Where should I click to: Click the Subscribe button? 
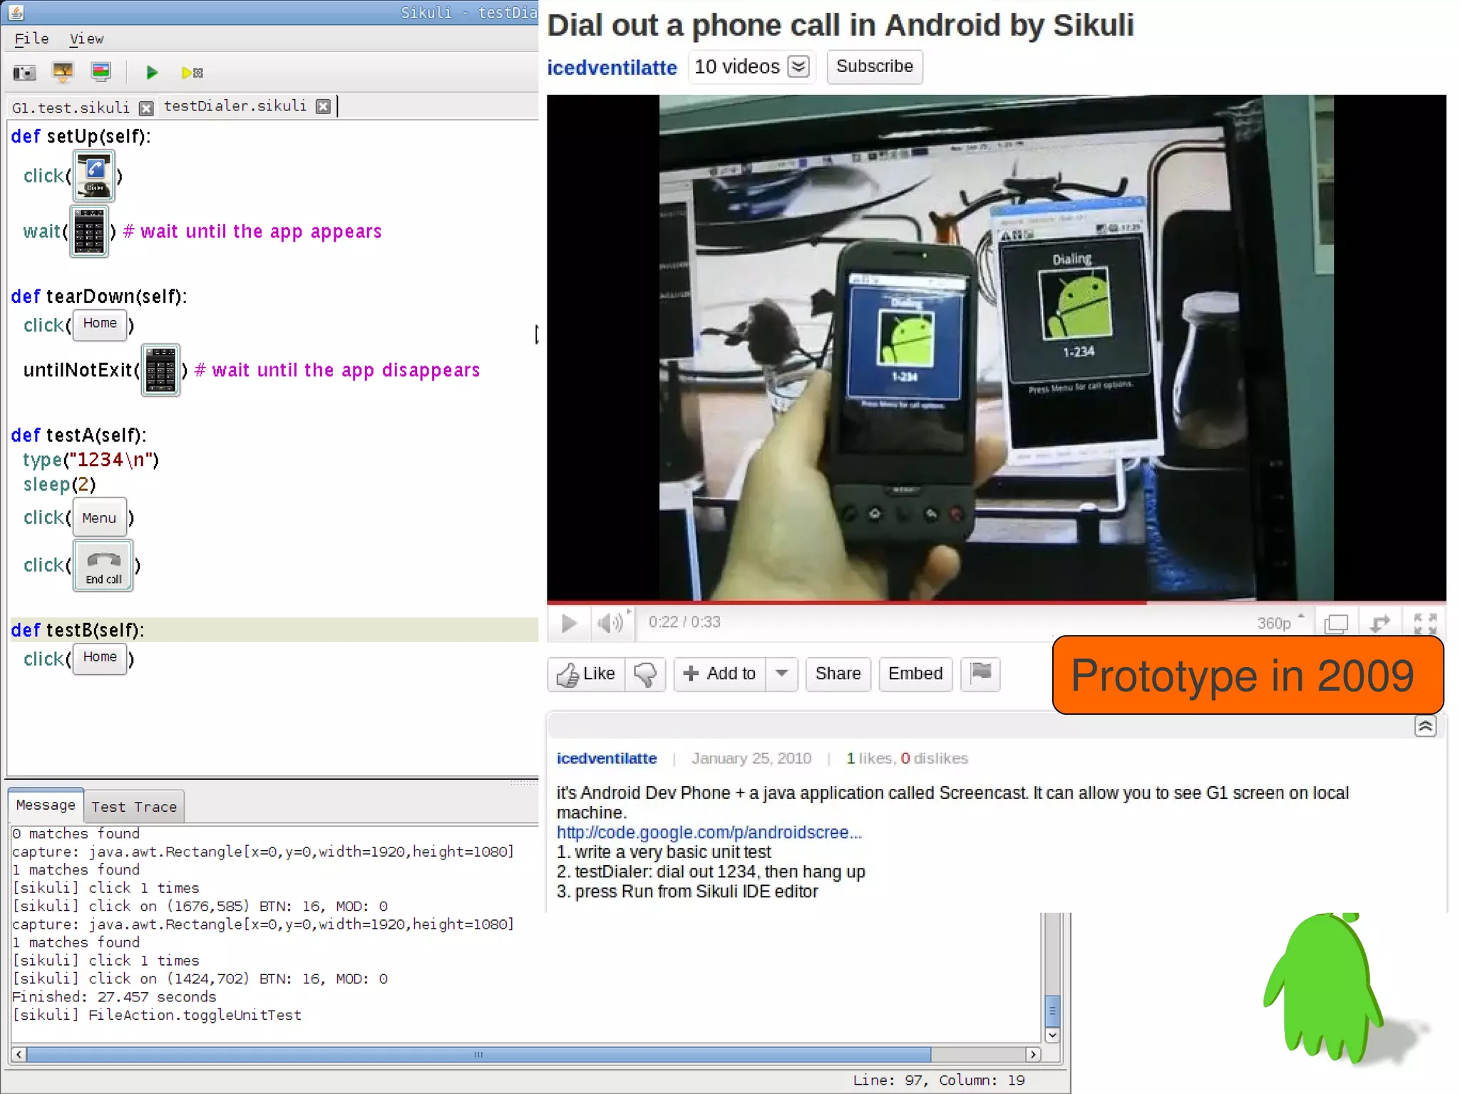[x=874, y=67]
